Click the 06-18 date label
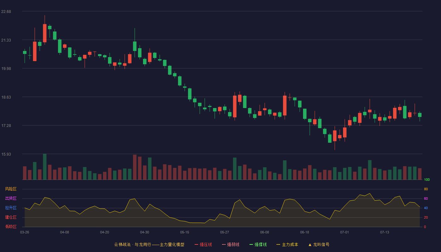This screenshot has width=441, height=252. pyautogui.click(x=305, y=232)
